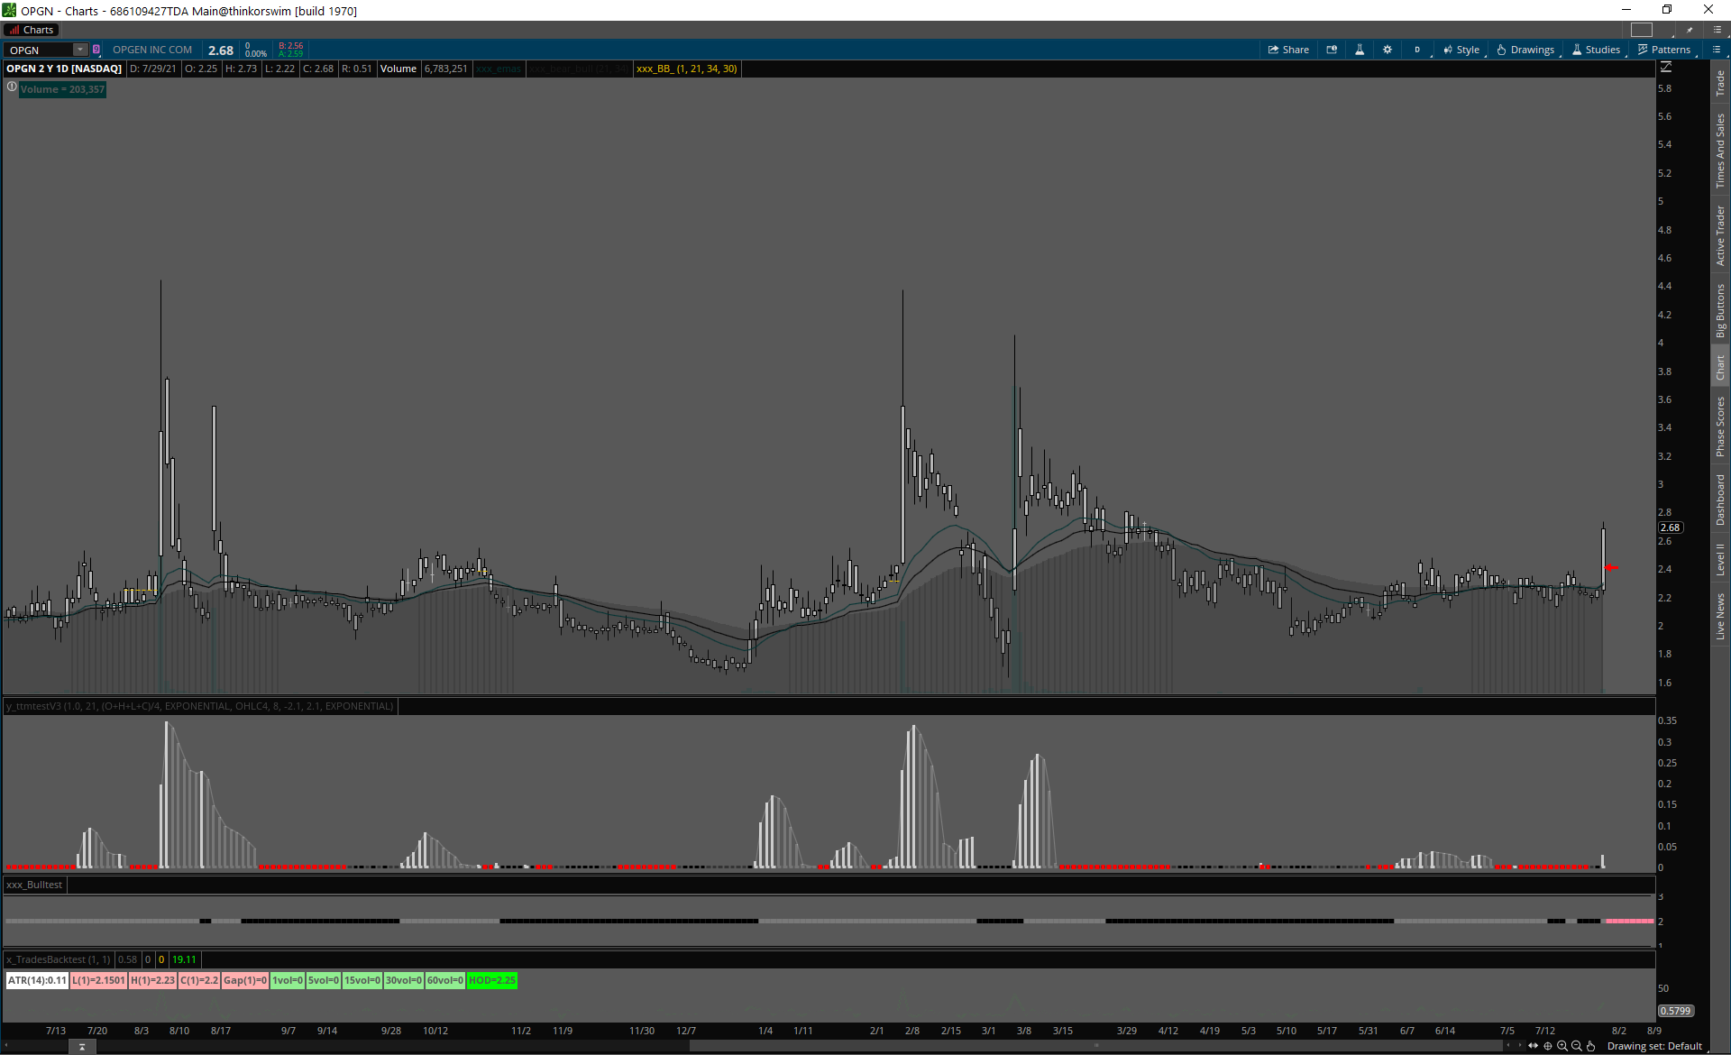Toggle the expand time axis arrows icon
This screenshot has width=1731, height=1055.
[x=1534, y=1046]
